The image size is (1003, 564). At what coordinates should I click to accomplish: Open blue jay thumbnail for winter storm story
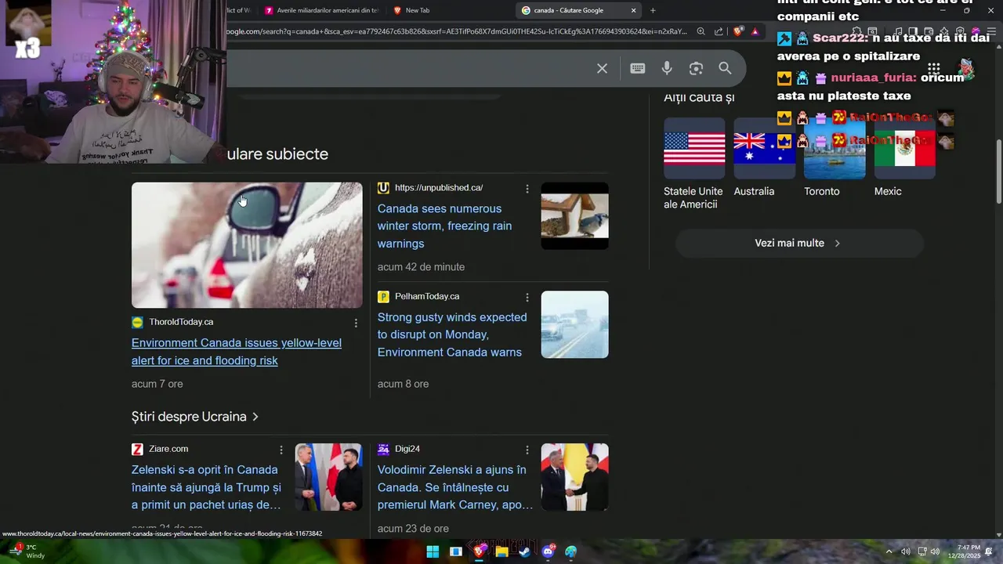[x=574, y=216]
